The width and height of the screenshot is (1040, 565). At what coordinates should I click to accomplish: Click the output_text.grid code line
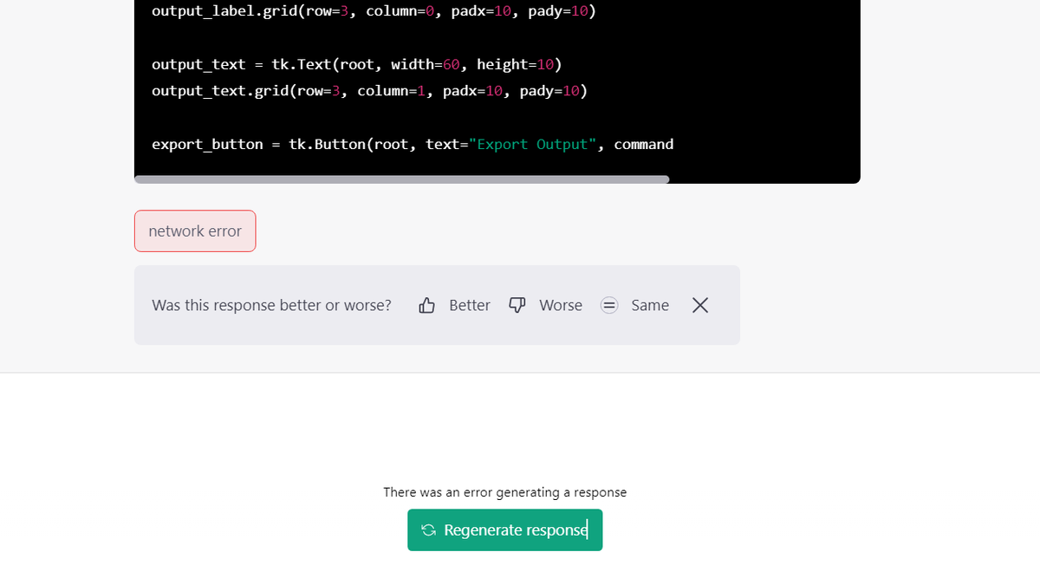pyautogui.click(x=369, y=91)
